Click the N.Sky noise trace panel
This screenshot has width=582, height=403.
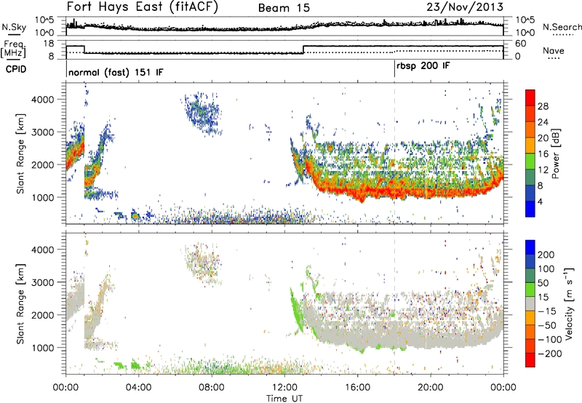(x=284, y=26)
